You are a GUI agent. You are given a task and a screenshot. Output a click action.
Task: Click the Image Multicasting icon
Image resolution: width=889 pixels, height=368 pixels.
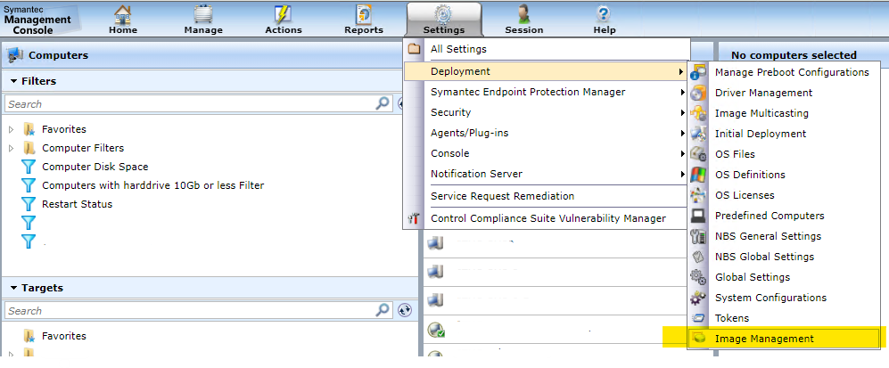coord(698,113)
